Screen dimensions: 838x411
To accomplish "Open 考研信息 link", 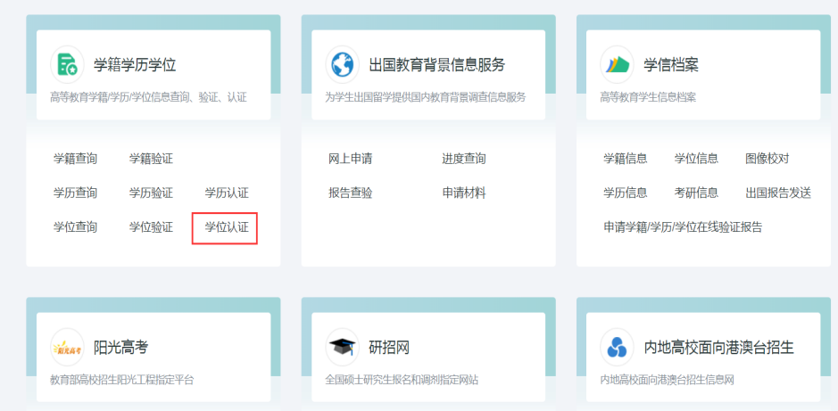I will [696, 193].
